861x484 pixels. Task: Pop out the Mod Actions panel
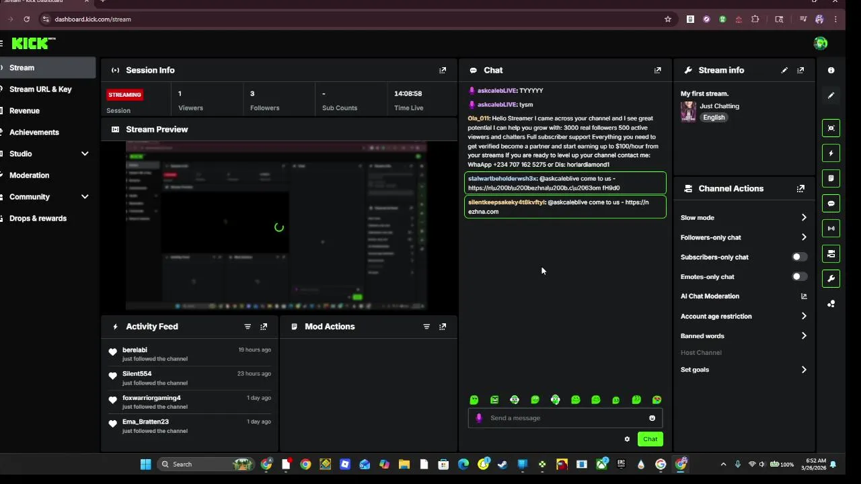coord(443,327)
